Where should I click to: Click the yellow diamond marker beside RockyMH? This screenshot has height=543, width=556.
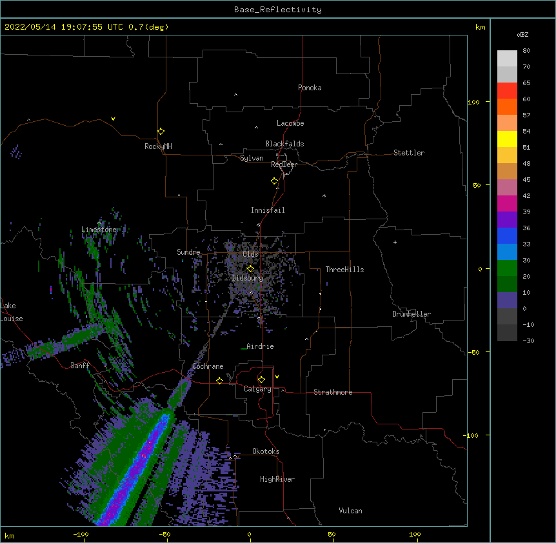coord(161,132)
